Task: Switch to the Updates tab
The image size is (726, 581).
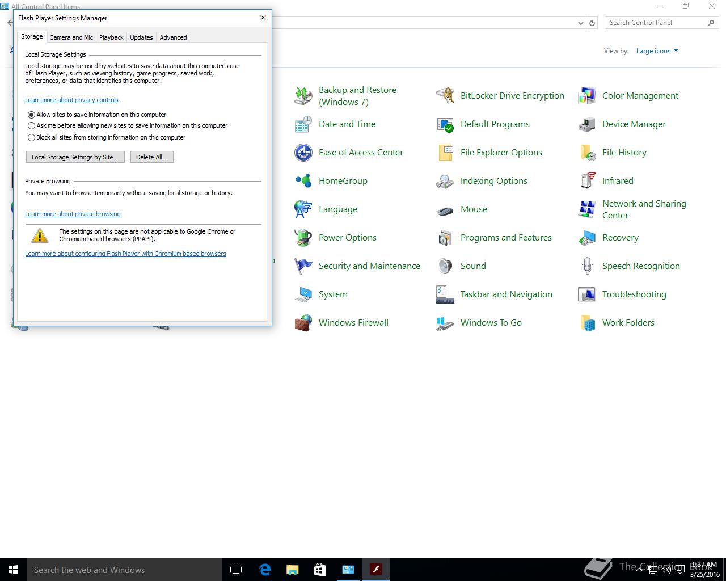Action: tap(141, 37)
